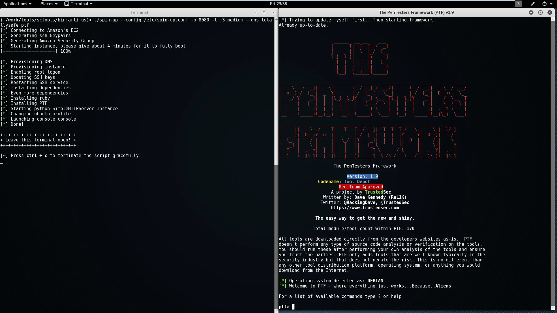
Task: Click the 100% progress bar line
Action: click(36, 51)
